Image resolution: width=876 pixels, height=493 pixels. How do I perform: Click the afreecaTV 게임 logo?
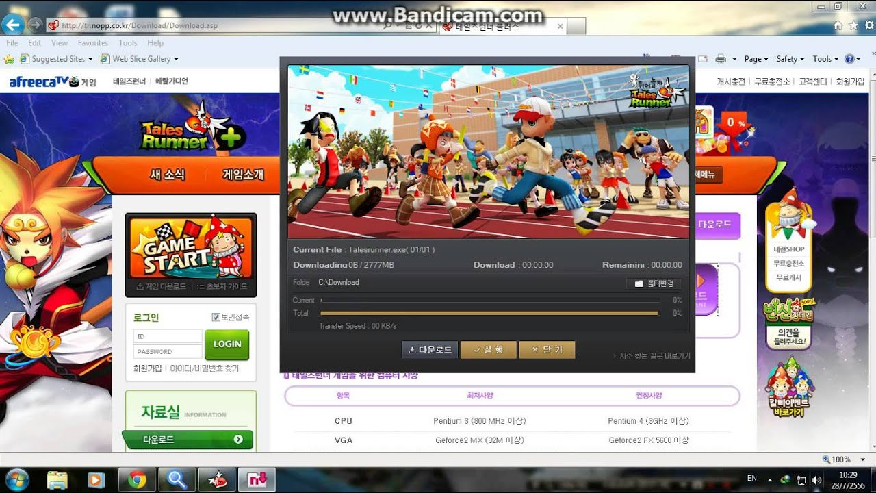(53, 81)
